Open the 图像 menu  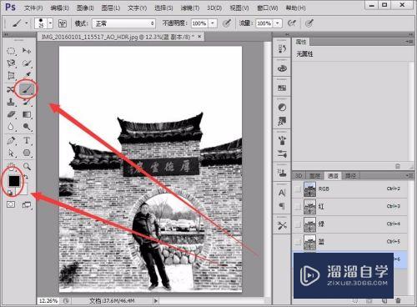tap(85, 8)
